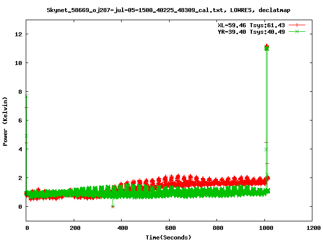Select the XL-59.46 Tsys:61.43 legend label
The width and height of the screenshot is (323, 242).
click(251, 25)
